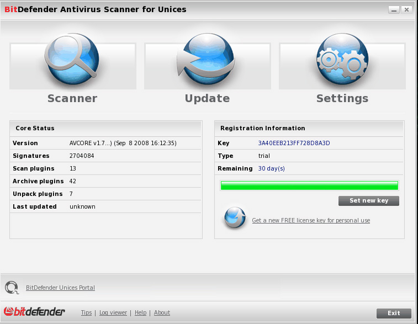Click the Core Status header
418x324 pixels.
pyautogui.click(x=35, y=128)
